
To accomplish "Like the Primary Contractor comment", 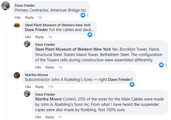I will [x=18, y=17].
